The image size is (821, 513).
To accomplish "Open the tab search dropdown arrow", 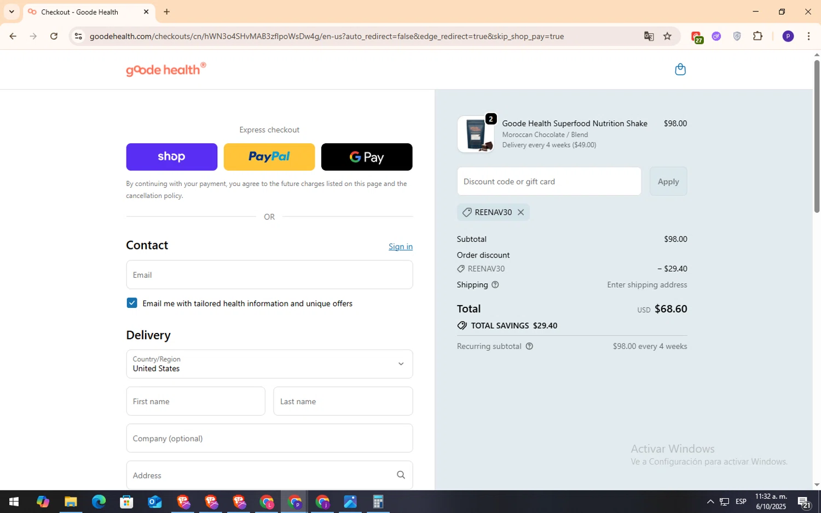I will 11,11.
